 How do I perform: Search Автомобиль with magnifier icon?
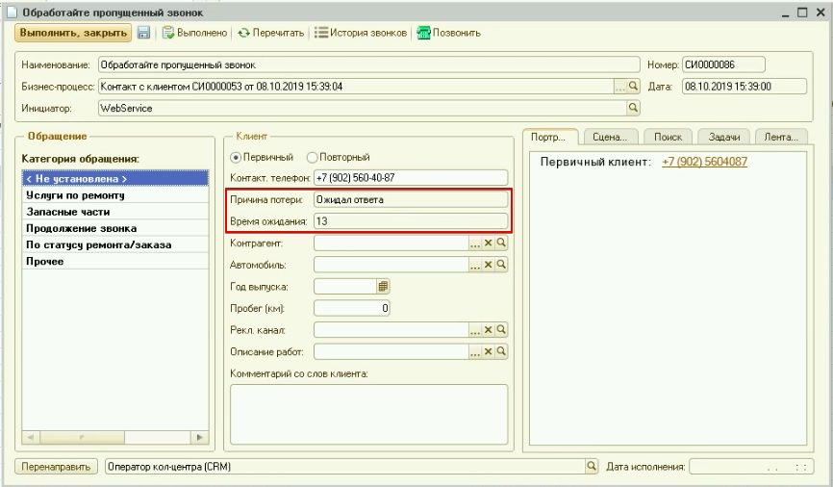[x=500, y=265]
